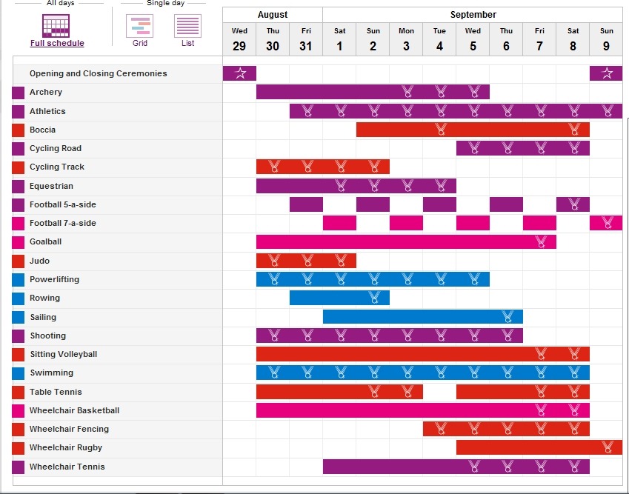Select the Thu 30 August date column
Image resolution: width=629 pixels, height=494 pixels.
pyautogui.click(x=273, y=39)
